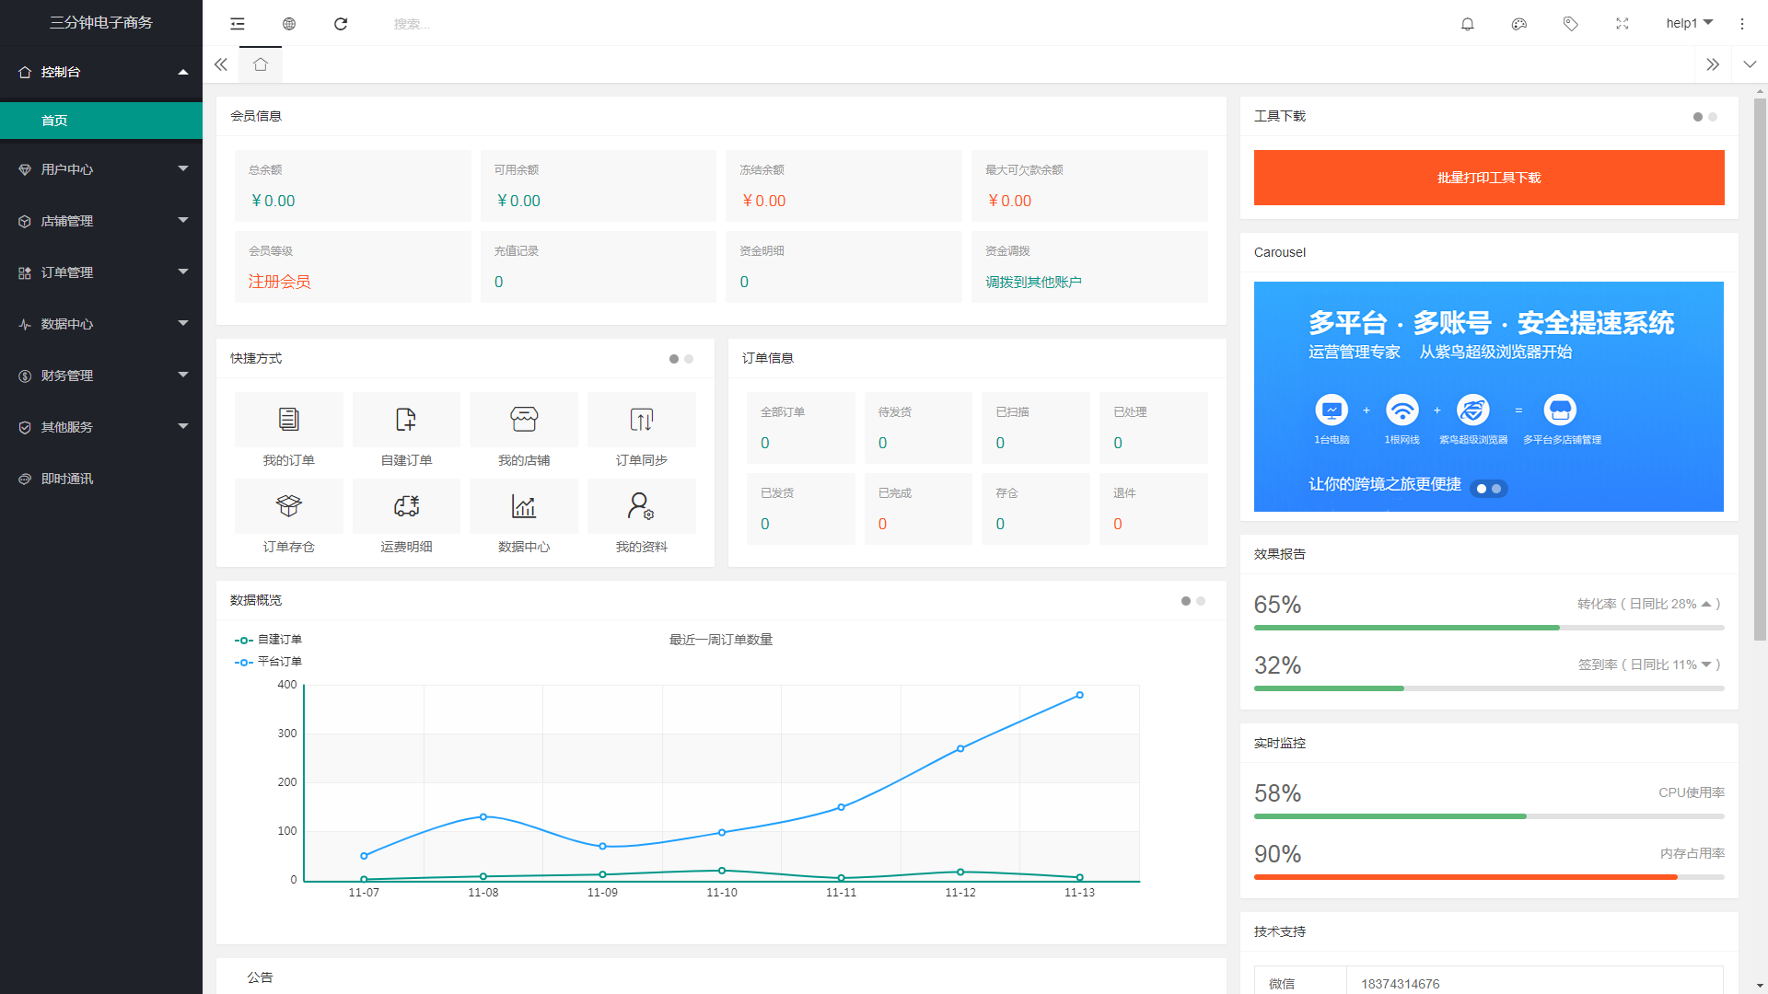Click the home tab in tab bar
Viewport: 1768px width, 994px height.
pos(261,64)
